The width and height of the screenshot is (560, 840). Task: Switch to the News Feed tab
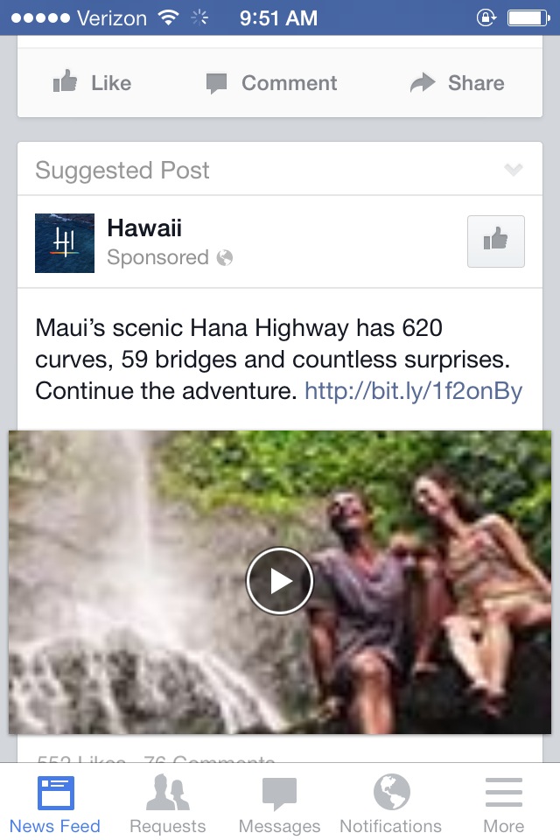tap(55, 803)
